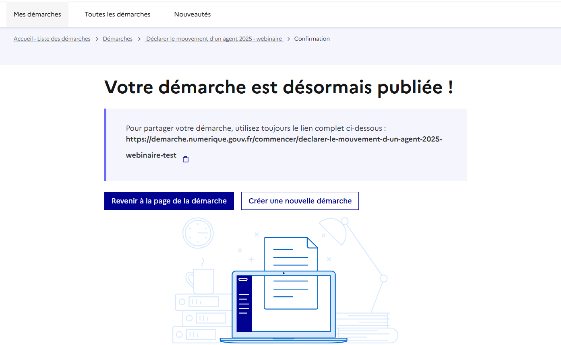Viewport: 561px width, 345px height.
Task: Click the chevron after Accueil breadcrumb
Action: [x=97, y=39]
